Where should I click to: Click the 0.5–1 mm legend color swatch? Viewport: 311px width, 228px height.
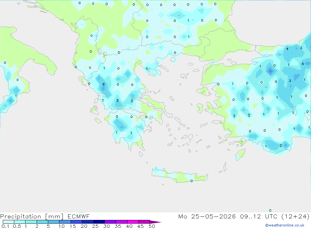click(20, 222)
